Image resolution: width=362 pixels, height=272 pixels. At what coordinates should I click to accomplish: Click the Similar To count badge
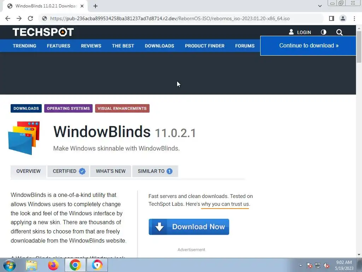point(169,171)
